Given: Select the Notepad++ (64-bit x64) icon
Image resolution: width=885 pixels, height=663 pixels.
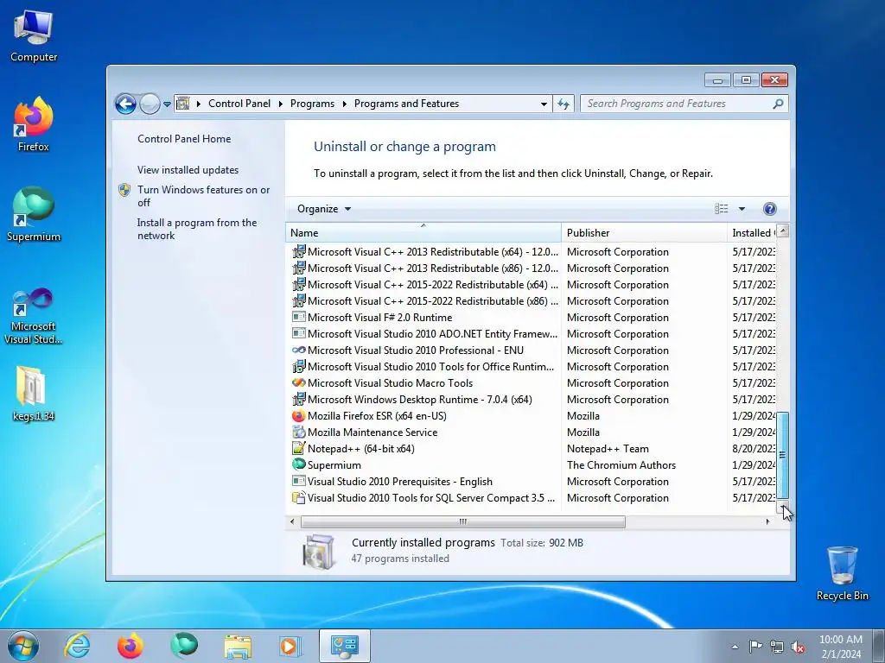Looking at the screenshot, I should coord(298,448).
